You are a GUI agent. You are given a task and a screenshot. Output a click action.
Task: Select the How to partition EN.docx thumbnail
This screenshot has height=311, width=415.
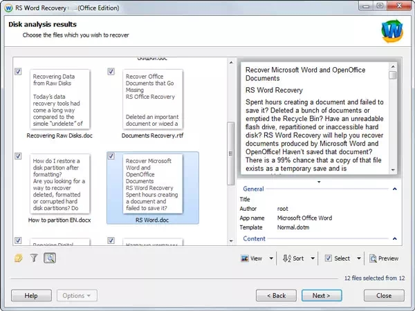[59, 185]
